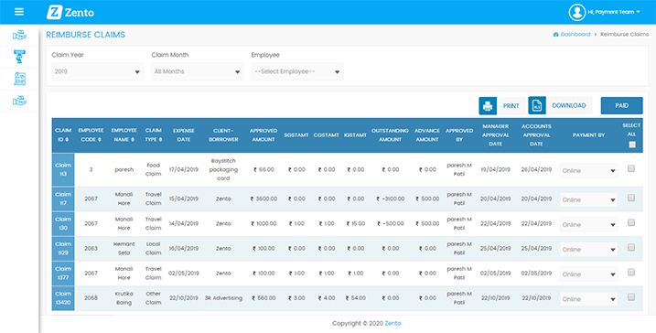This screenshot has height=333, width=656.
Task: Open Payment By dropdown for Claim 130
Action: click(x=588, y=224)
